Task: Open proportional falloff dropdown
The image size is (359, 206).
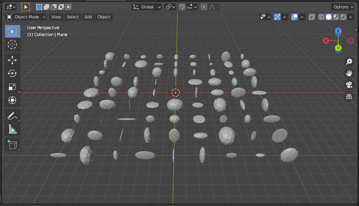Action: (214, 7)
